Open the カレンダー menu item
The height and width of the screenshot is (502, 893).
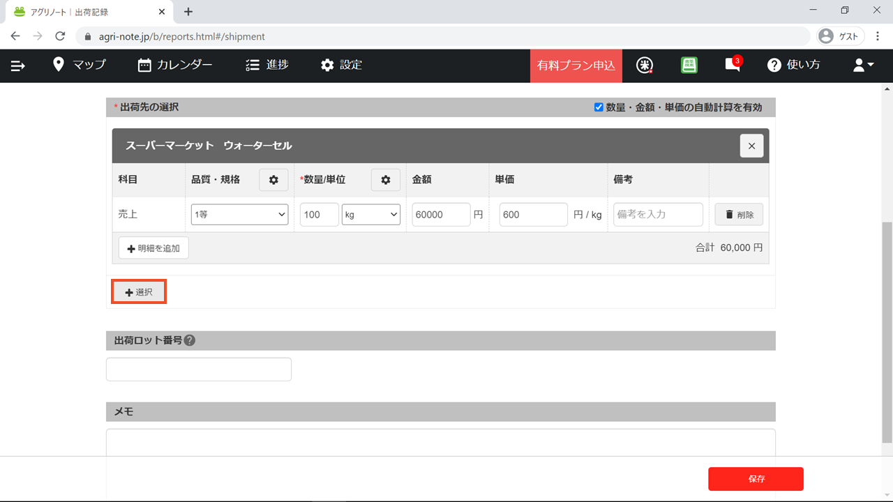[x=175, y=65]
